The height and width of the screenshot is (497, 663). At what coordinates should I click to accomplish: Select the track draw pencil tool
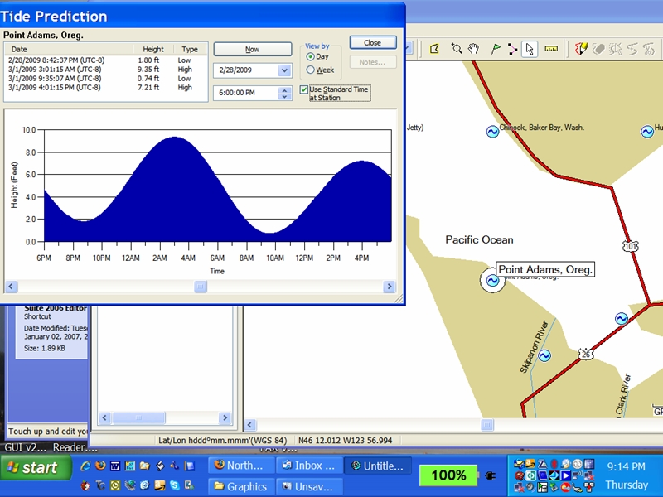coord(583,50)
